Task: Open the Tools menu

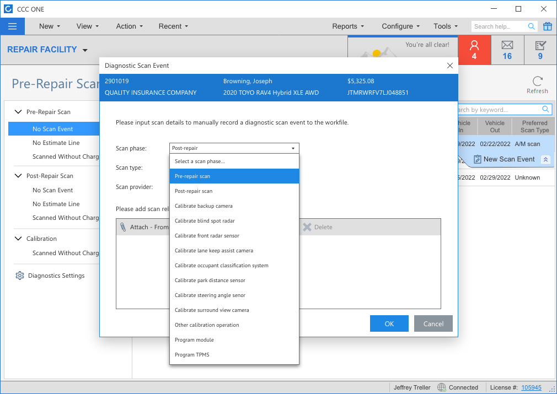Action: 446,26
